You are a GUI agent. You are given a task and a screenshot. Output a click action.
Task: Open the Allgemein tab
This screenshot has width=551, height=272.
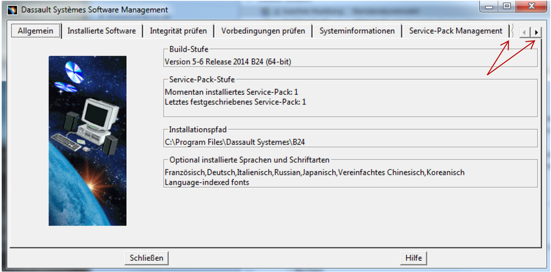click(35, 31)
